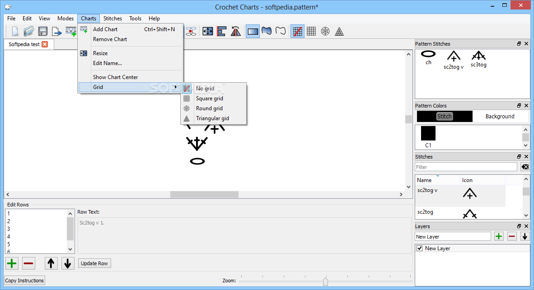The image size is (534, 290).
Task: Choose Edit Name... menu entry
Action: click(131, 63)
